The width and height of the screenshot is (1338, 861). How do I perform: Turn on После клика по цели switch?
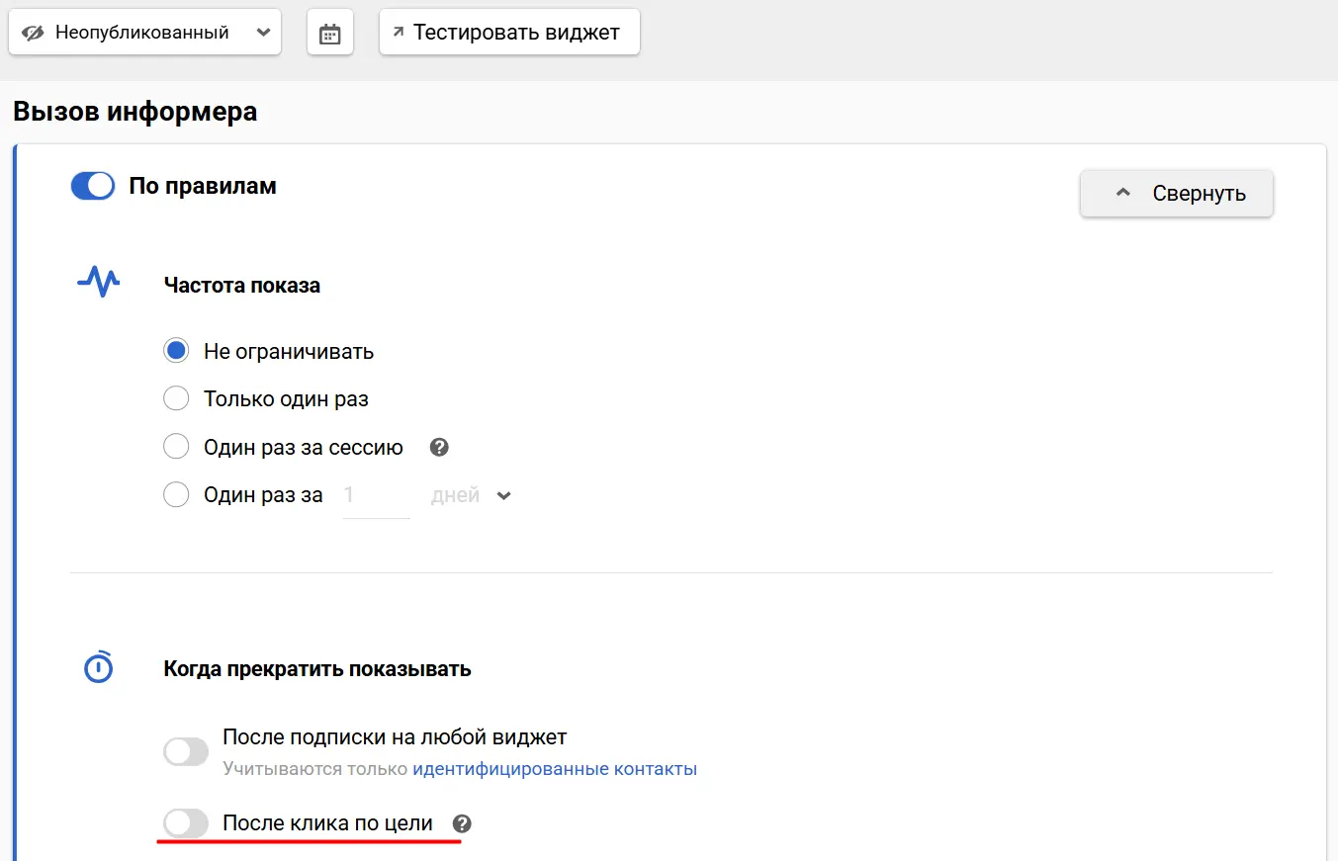186,822
